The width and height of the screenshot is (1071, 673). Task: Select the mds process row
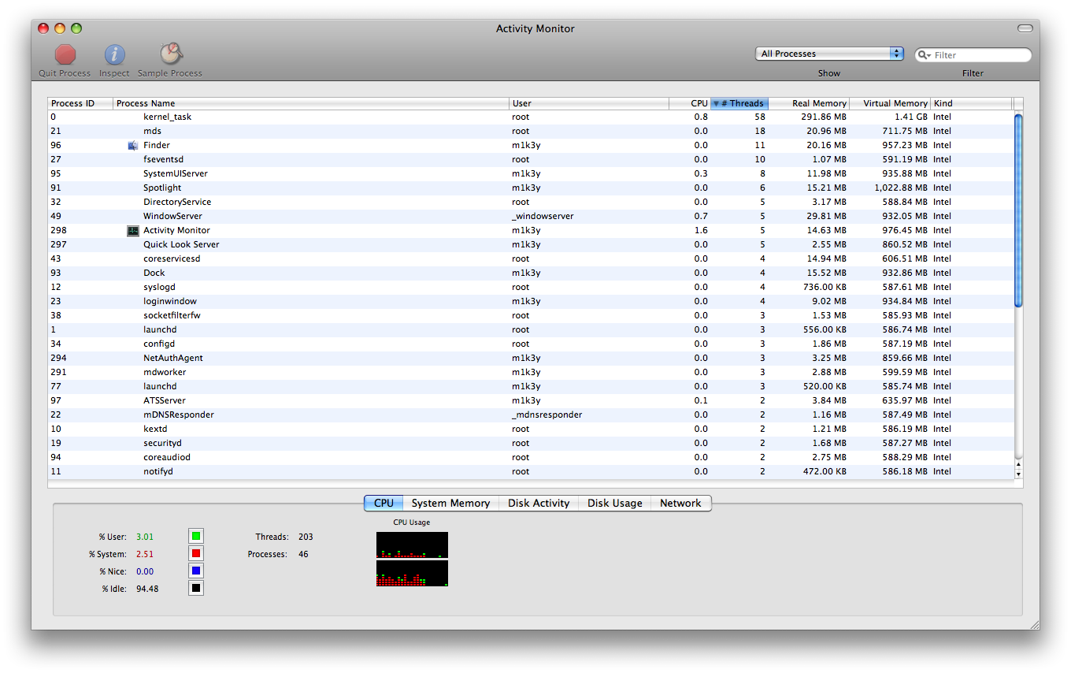tap(531, 131)
